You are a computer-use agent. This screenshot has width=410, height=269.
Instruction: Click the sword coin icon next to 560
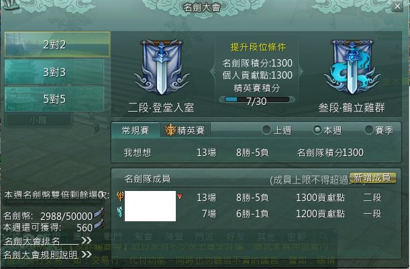point(99,224)
